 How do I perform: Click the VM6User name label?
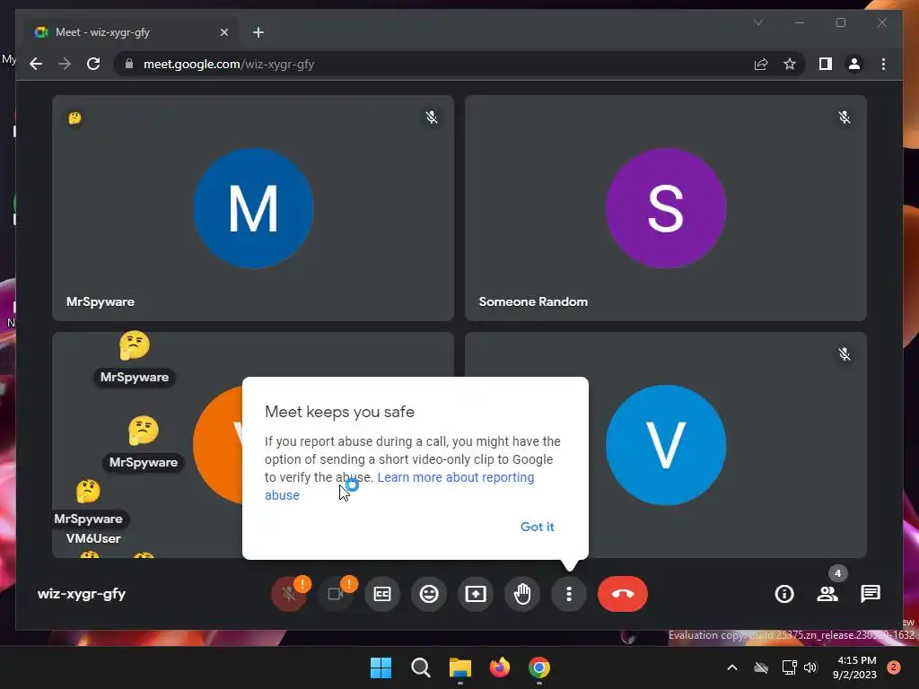click(x=93, y=538)
